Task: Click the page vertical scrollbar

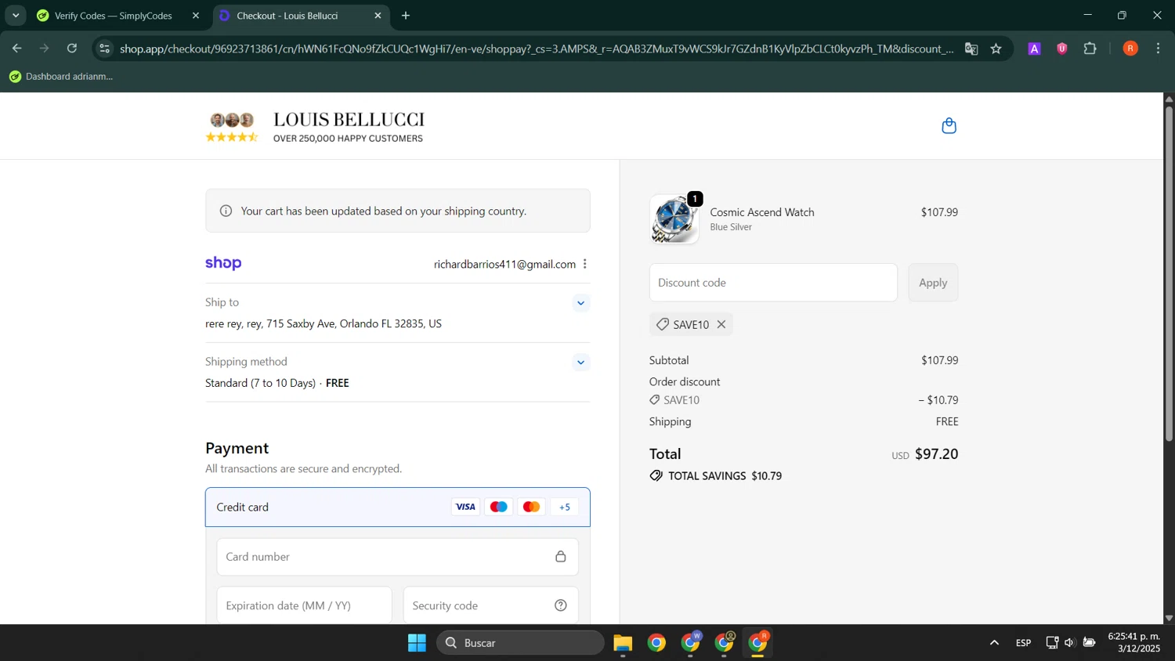Action: [x=1169, y=273]
